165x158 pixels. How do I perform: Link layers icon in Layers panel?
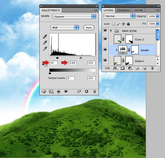107,68
